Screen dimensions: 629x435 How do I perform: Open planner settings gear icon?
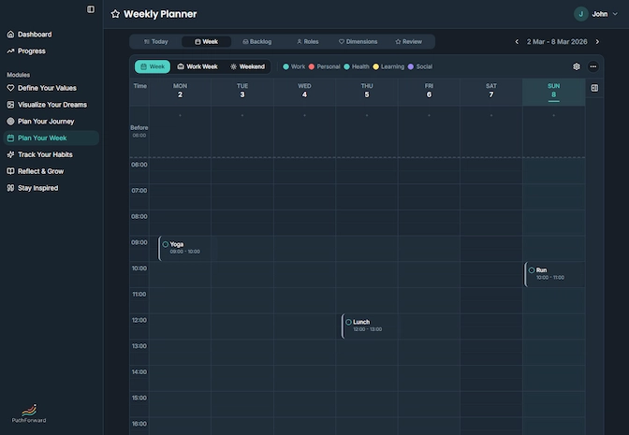pyautogui.click(x=577, y=66)
